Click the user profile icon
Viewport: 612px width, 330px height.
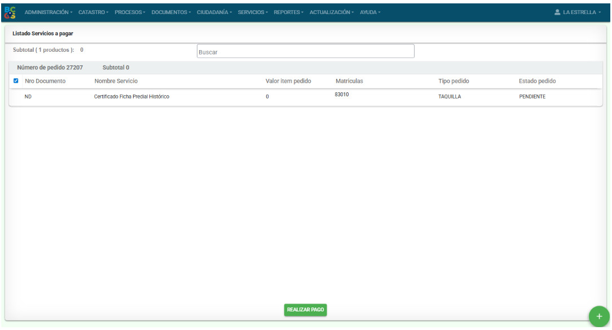pos(557,12)
